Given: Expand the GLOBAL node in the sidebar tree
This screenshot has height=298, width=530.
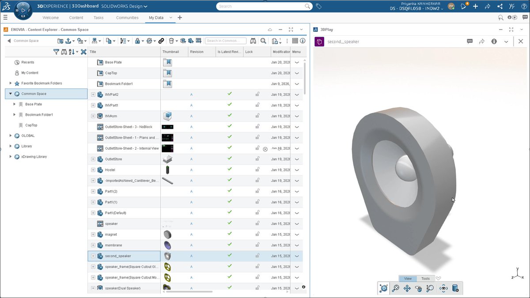Looking at the screenshot, I should 10,136.
